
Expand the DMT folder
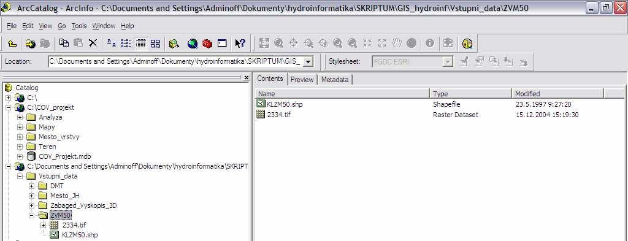(x=32, y=186)
